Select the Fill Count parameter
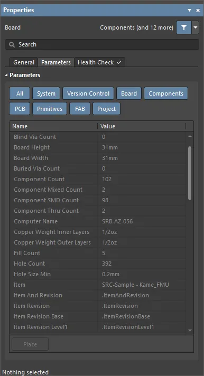 tap(98, 253)
